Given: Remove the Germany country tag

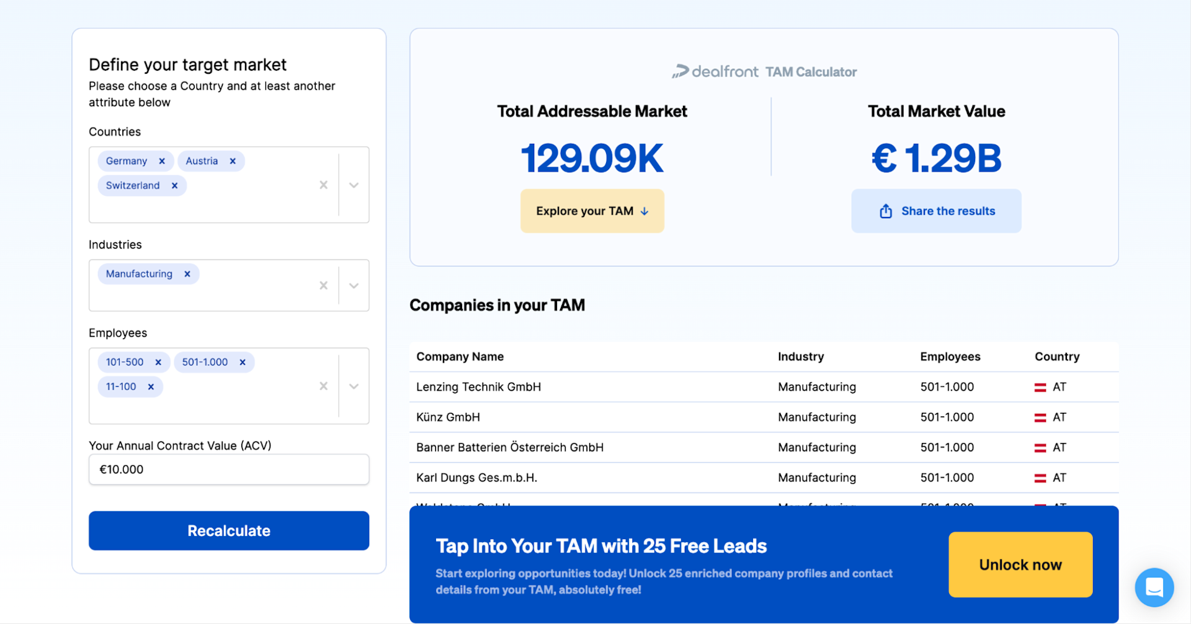Looking at the screenshot, I should coord(162,160).
